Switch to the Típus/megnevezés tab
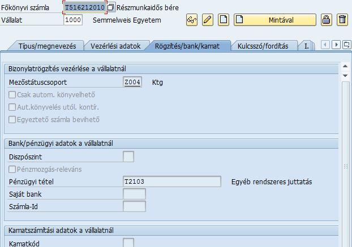 (47, 46)
